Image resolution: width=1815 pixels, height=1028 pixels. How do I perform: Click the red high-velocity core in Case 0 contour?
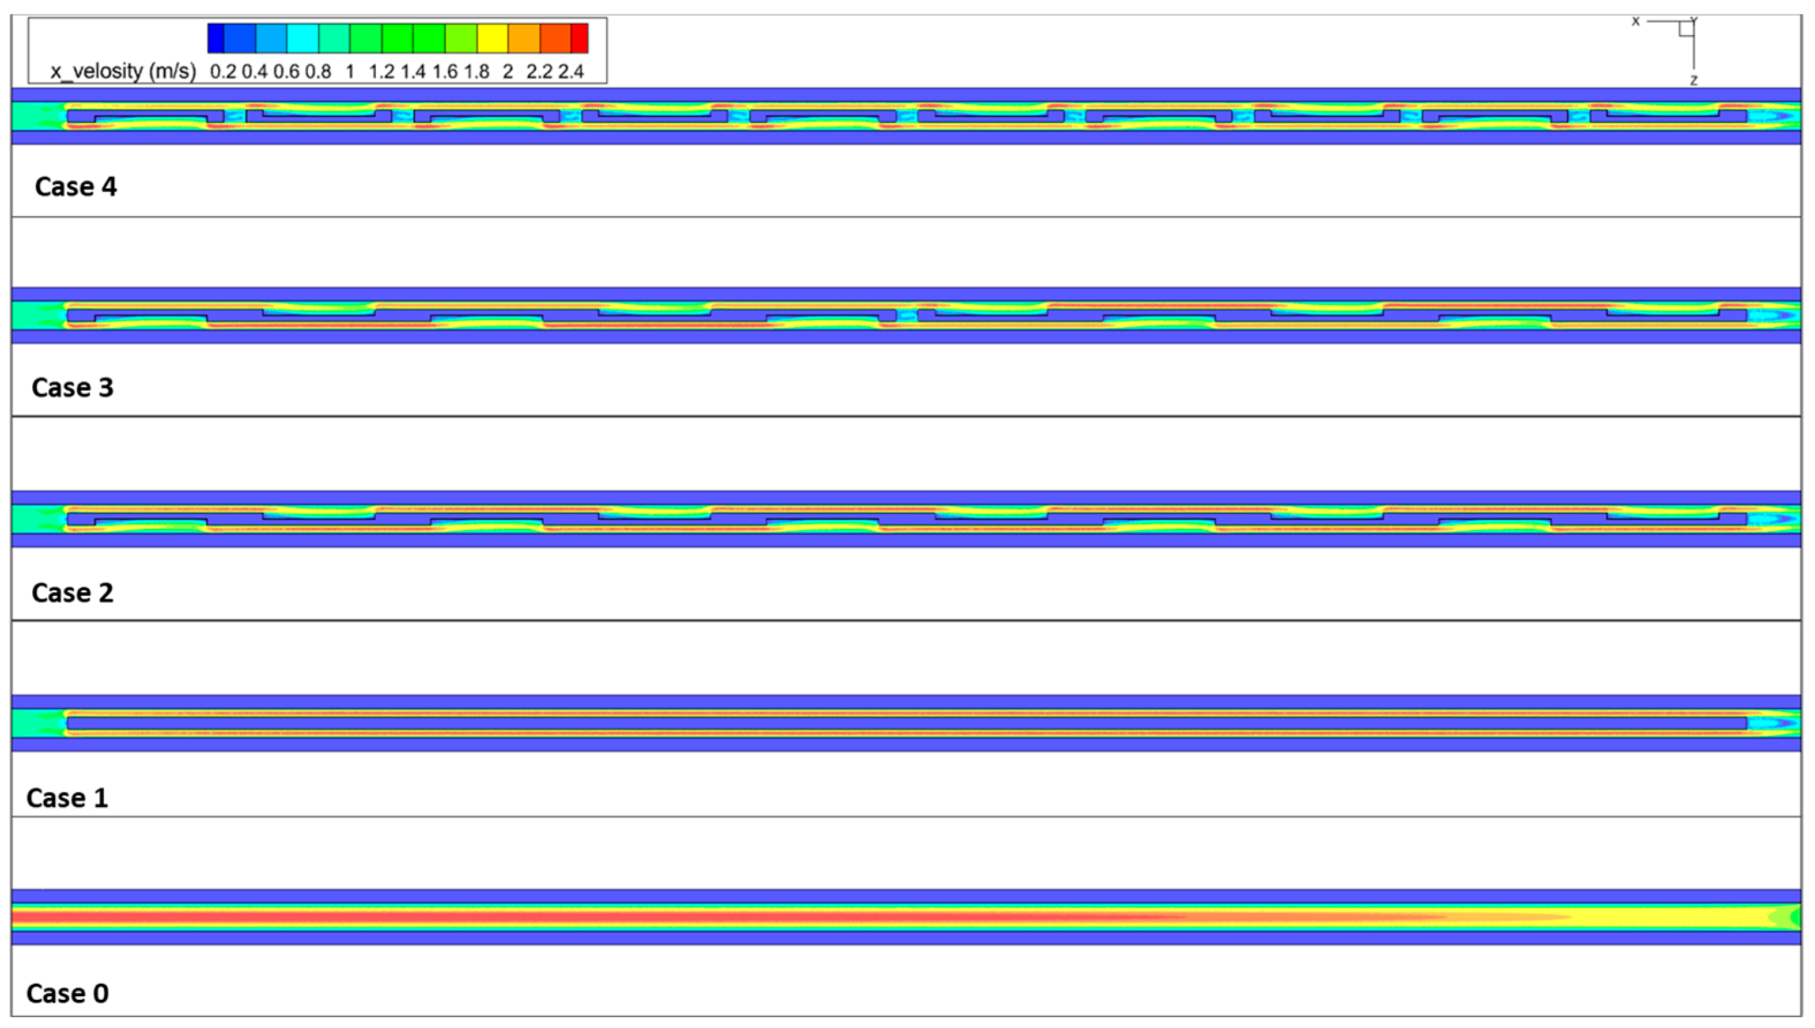(423, 917)
